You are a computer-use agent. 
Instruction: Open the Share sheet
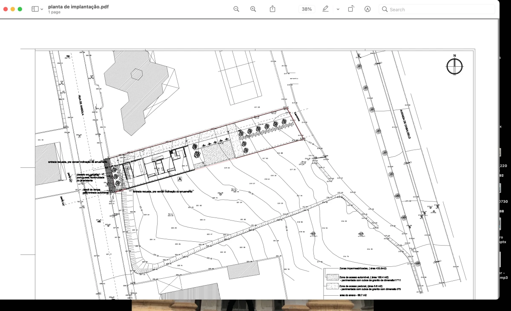(273, 9)
